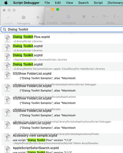123x153 pixels.
Task: Open the Search menu
Action: click(83, 3)
